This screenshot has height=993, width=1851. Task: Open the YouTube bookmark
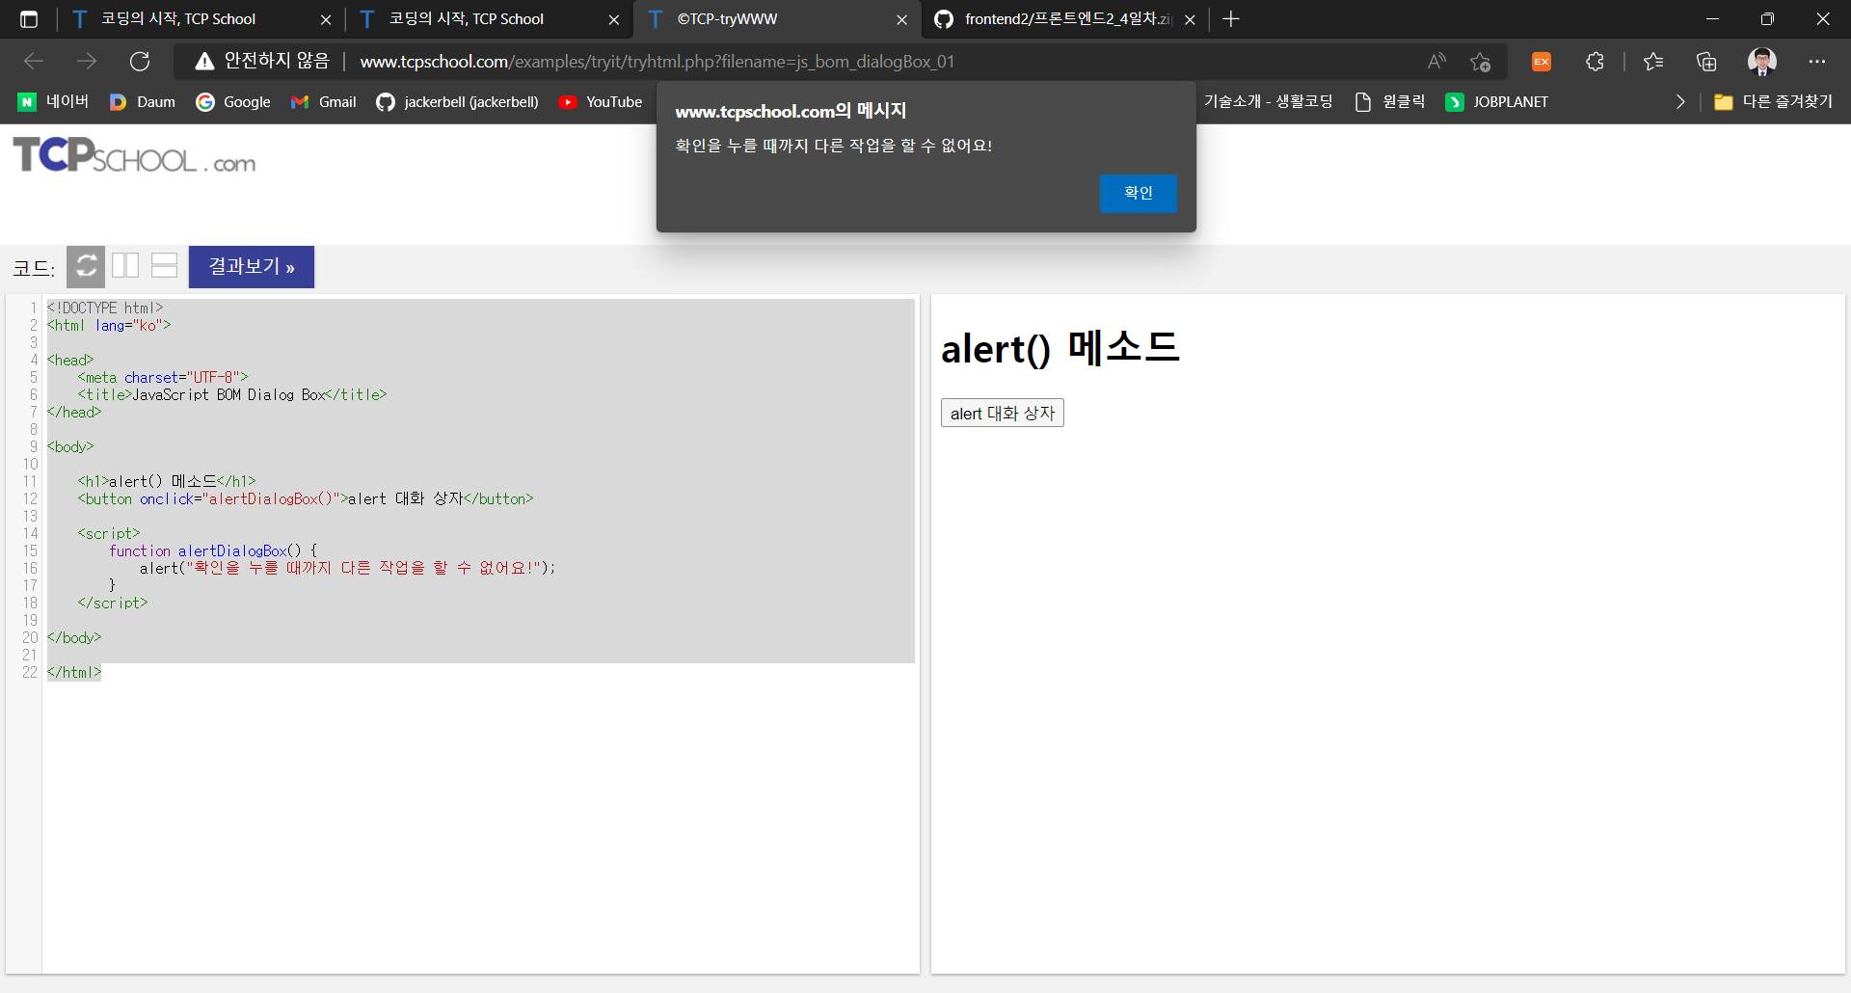click(x=601, y=102)
